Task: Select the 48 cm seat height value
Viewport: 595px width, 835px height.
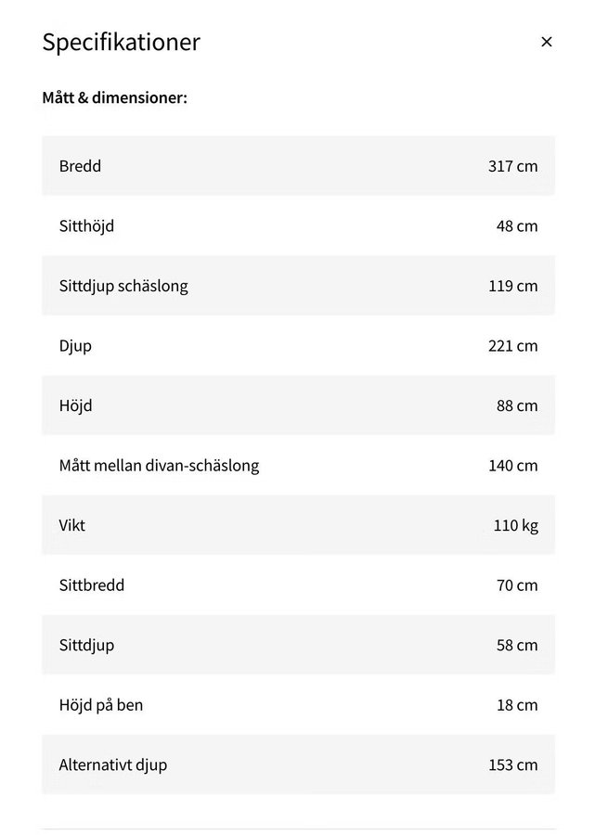Action: click(517, 226)
